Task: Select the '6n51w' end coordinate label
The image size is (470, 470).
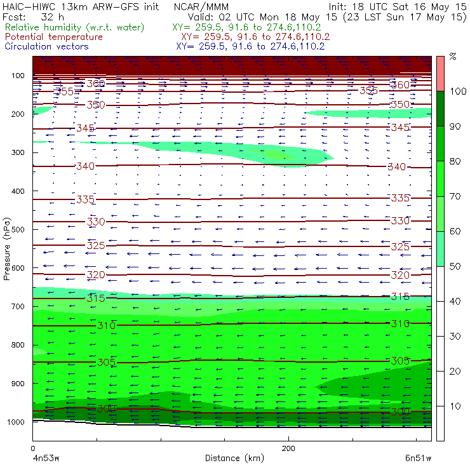Action: click(418, 459)
